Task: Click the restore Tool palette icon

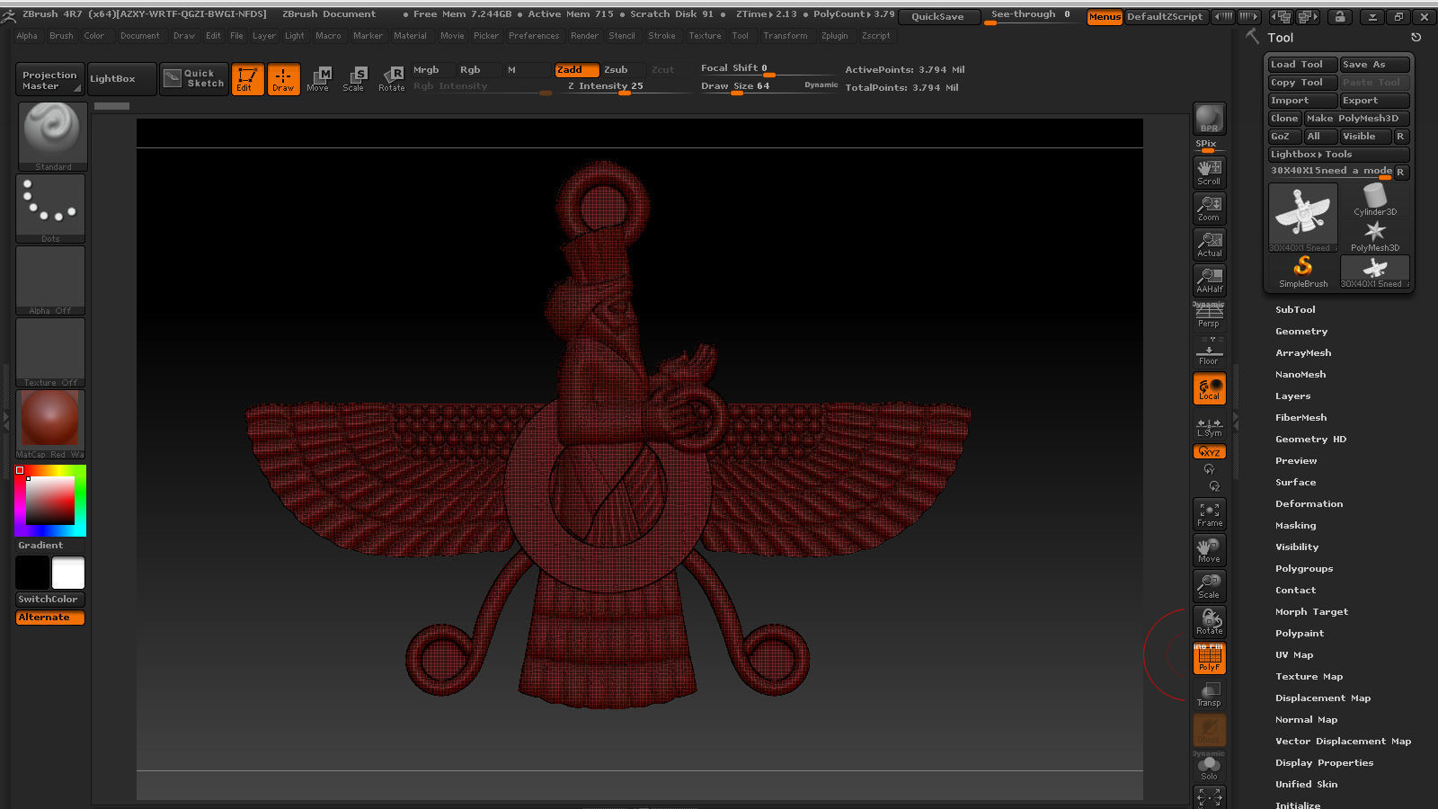Action: tap(1416, 38)
